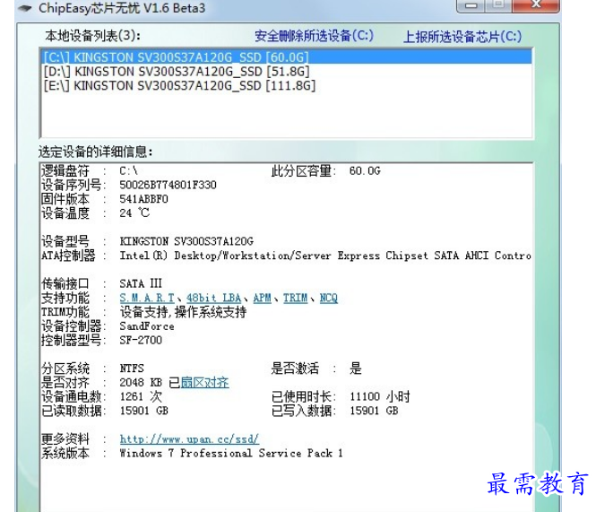This screenshot has height=512, width=596.
Task: Click the Windows 7 Professional Service Pack 1 text
Action: [x=231, y=454]
